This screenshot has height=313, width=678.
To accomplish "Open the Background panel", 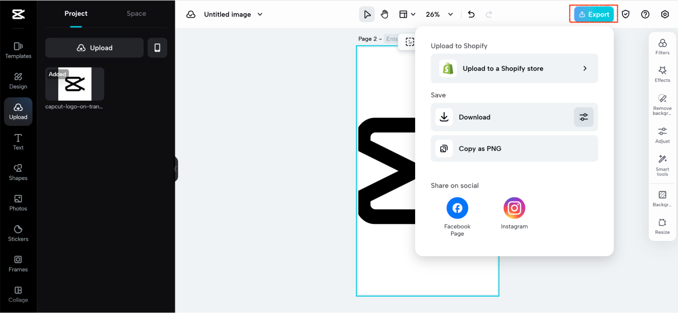I will [662, 199].
